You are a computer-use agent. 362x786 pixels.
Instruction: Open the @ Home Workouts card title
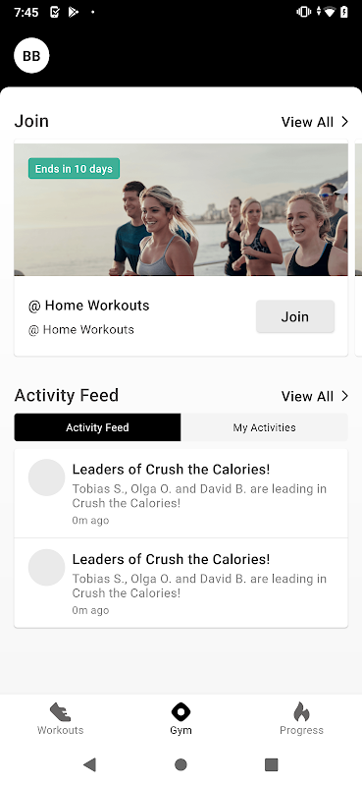89,306
